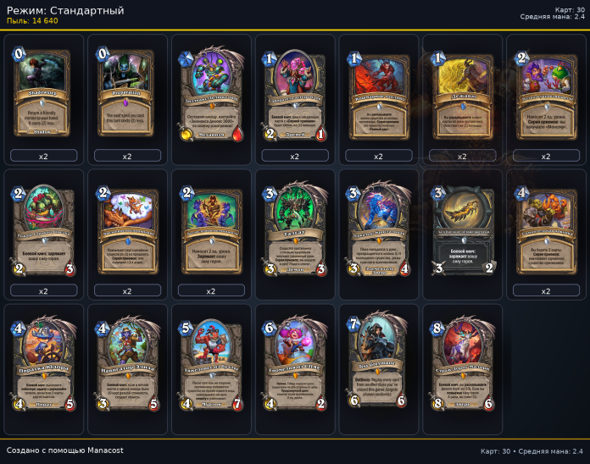Click x2 badge under Дежавю card
The image size is (590, 464).
(463, 156)
